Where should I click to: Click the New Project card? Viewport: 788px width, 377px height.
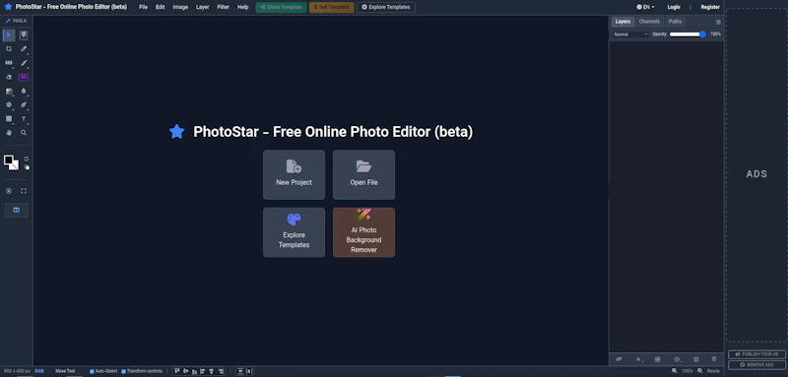[294, 174]
